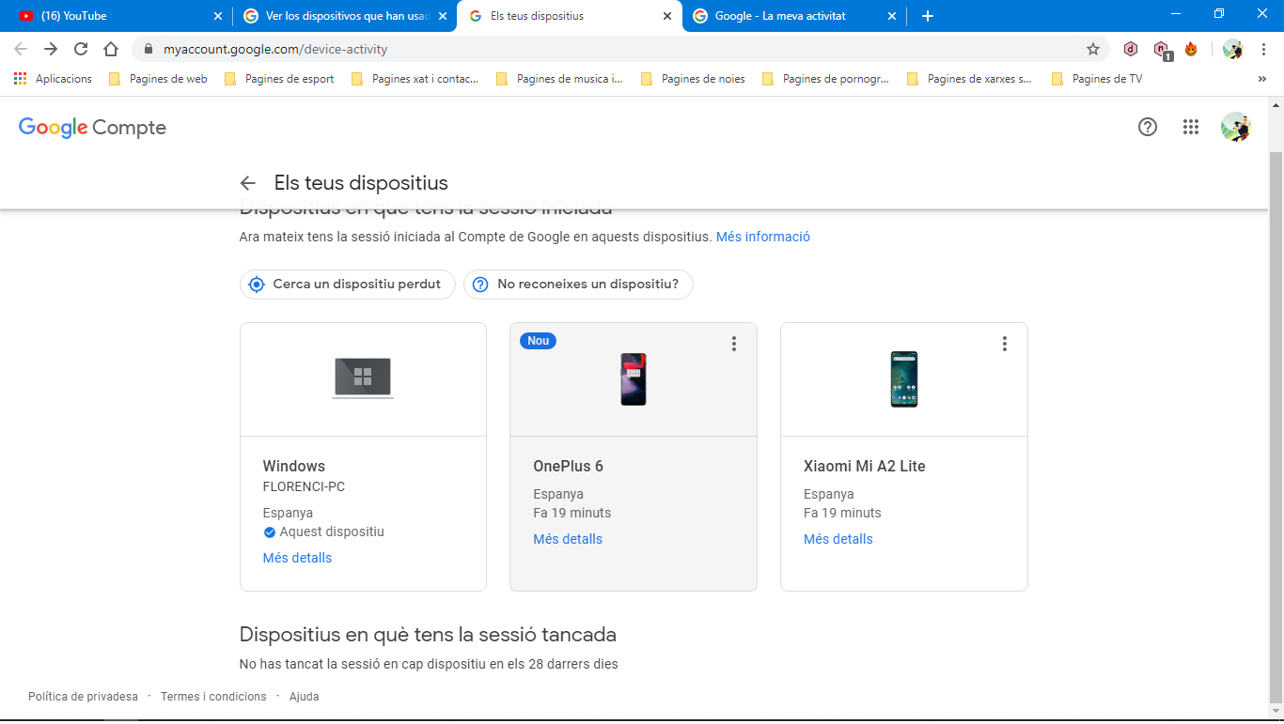
Task: Go back using the page arrow next to Els teus dispositius
Action: click(247, 183)
